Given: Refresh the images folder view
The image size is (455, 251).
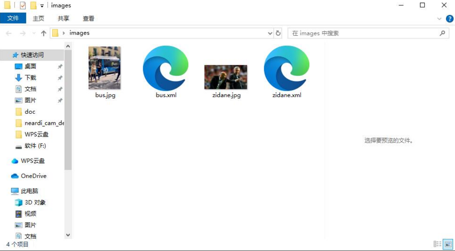Looking at the screenshot, I should pyautogui.click(x=278, y=33).
